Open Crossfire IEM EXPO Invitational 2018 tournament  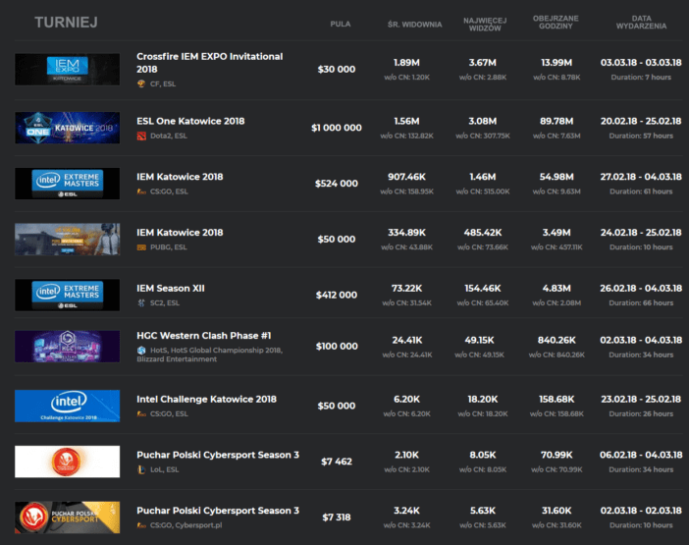[210, 63]
